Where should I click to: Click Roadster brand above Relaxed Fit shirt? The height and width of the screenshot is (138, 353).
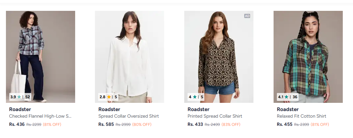[288, 109]
